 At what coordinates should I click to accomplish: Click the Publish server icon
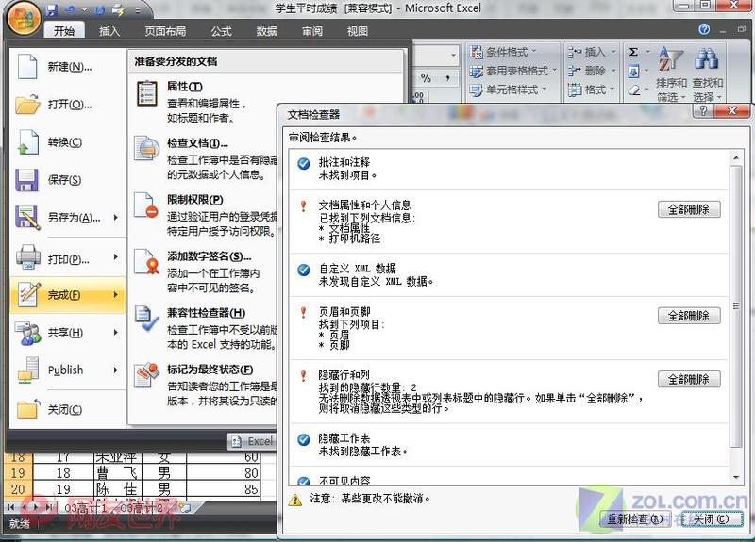[28, 370]
